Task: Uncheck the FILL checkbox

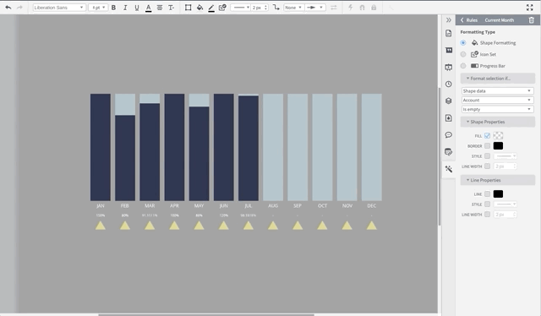Action: pos(487,135)
